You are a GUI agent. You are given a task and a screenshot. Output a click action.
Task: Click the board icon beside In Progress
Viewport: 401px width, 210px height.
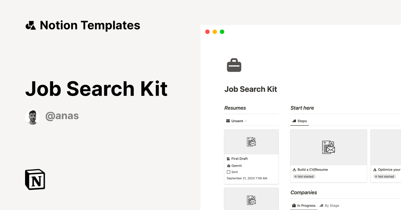point(294,205)
